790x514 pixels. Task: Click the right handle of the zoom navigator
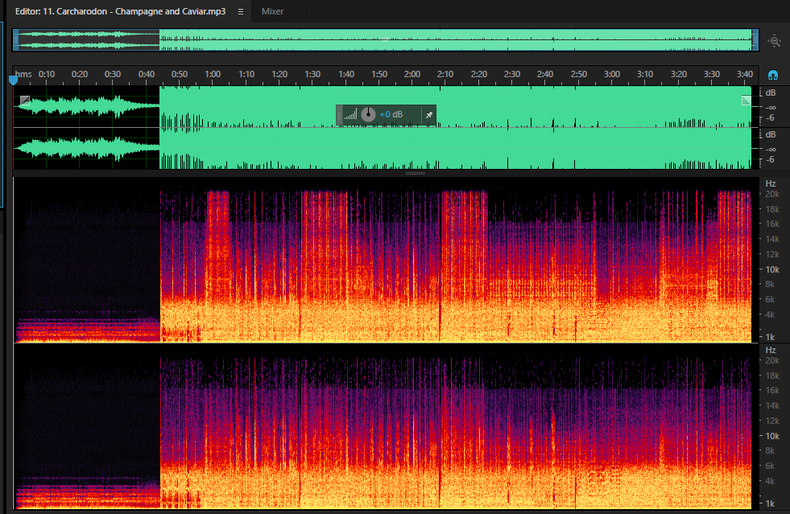point(755,39)
